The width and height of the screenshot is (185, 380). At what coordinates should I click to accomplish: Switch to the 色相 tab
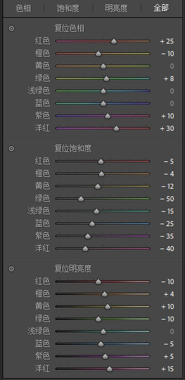pos(23,8)
